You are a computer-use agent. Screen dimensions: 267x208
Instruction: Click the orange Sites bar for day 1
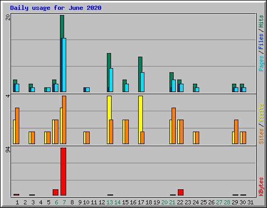pyautogui.click(x=17, y=126)
